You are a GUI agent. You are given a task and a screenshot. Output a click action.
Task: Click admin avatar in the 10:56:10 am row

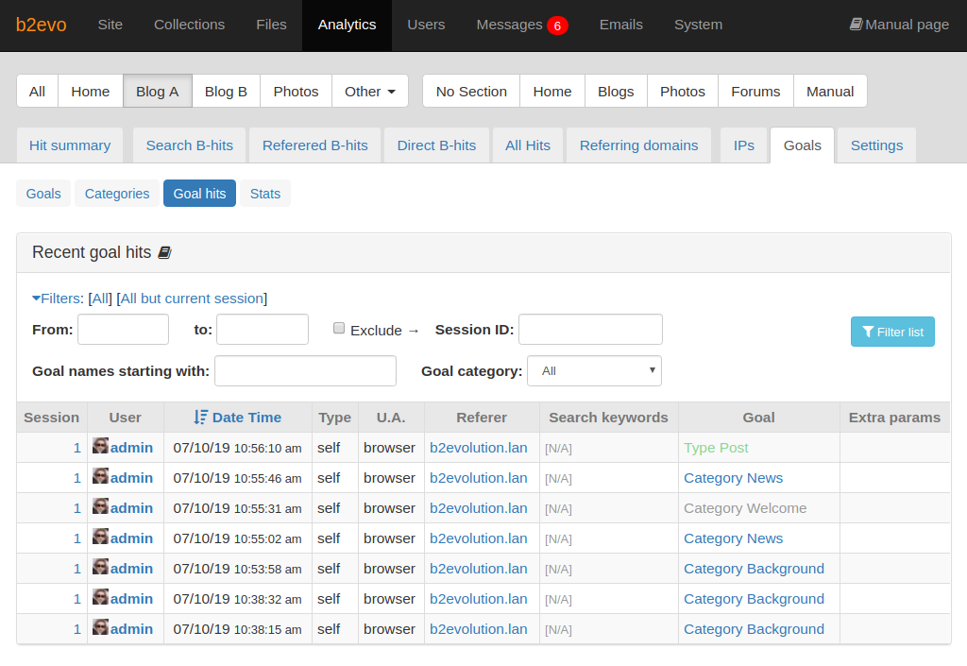click(100, 446)
